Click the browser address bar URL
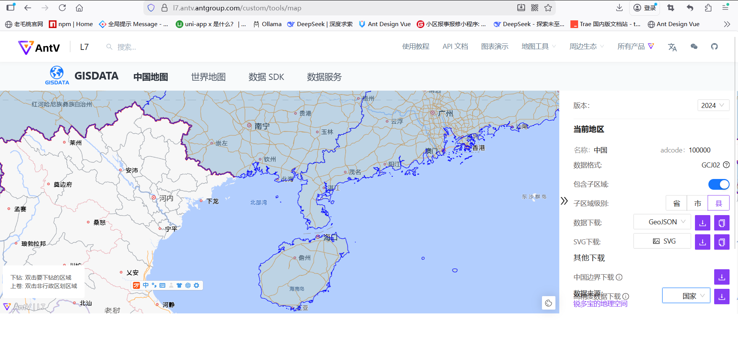The height and width of the screenshot is (338, 738). [x=237, y=8]
